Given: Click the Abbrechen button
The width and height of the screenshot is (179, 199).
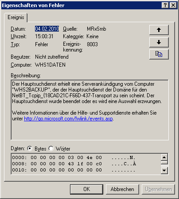Looking at the screenshot, I should coord(122,189).
